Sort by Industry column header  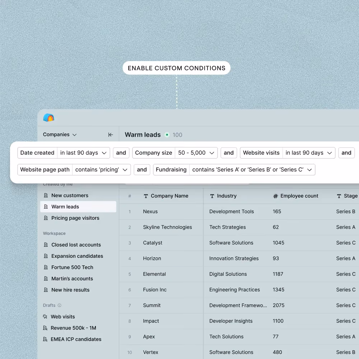pos(223,196)
